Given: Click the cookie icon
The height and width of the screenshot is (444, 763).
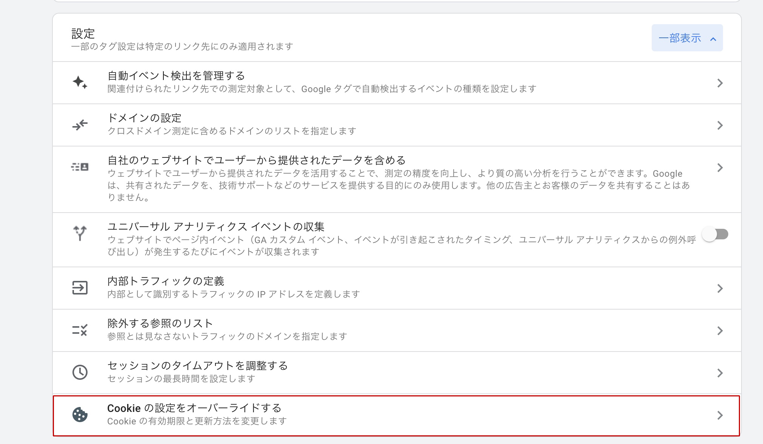Looking at the screenshot, I should (x=80, y=415).
